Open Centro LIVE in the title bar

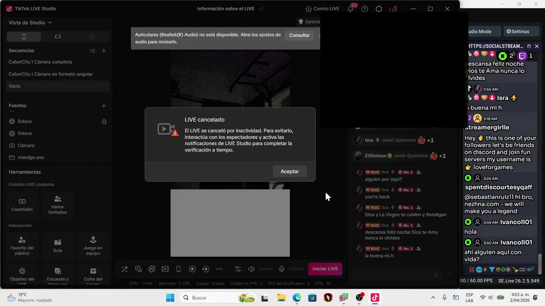click(x=322, y=8)
